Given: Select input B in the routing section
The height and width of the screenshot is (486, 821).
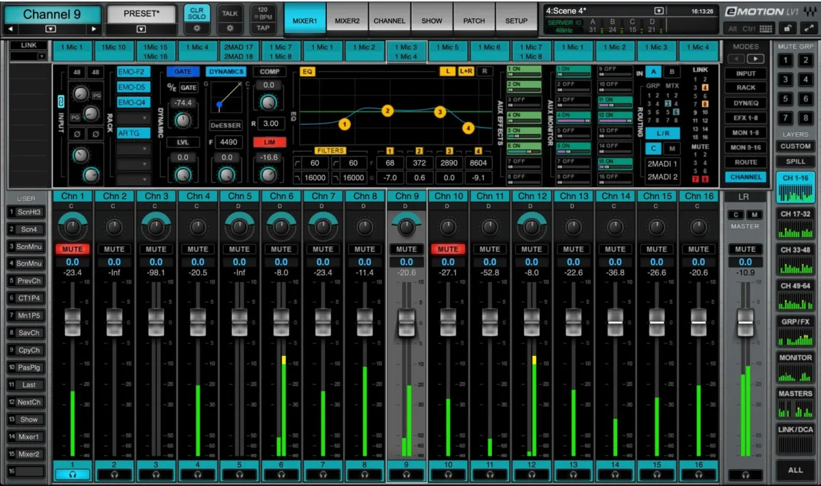Looking at the screenshot, I should pos(671,72).
